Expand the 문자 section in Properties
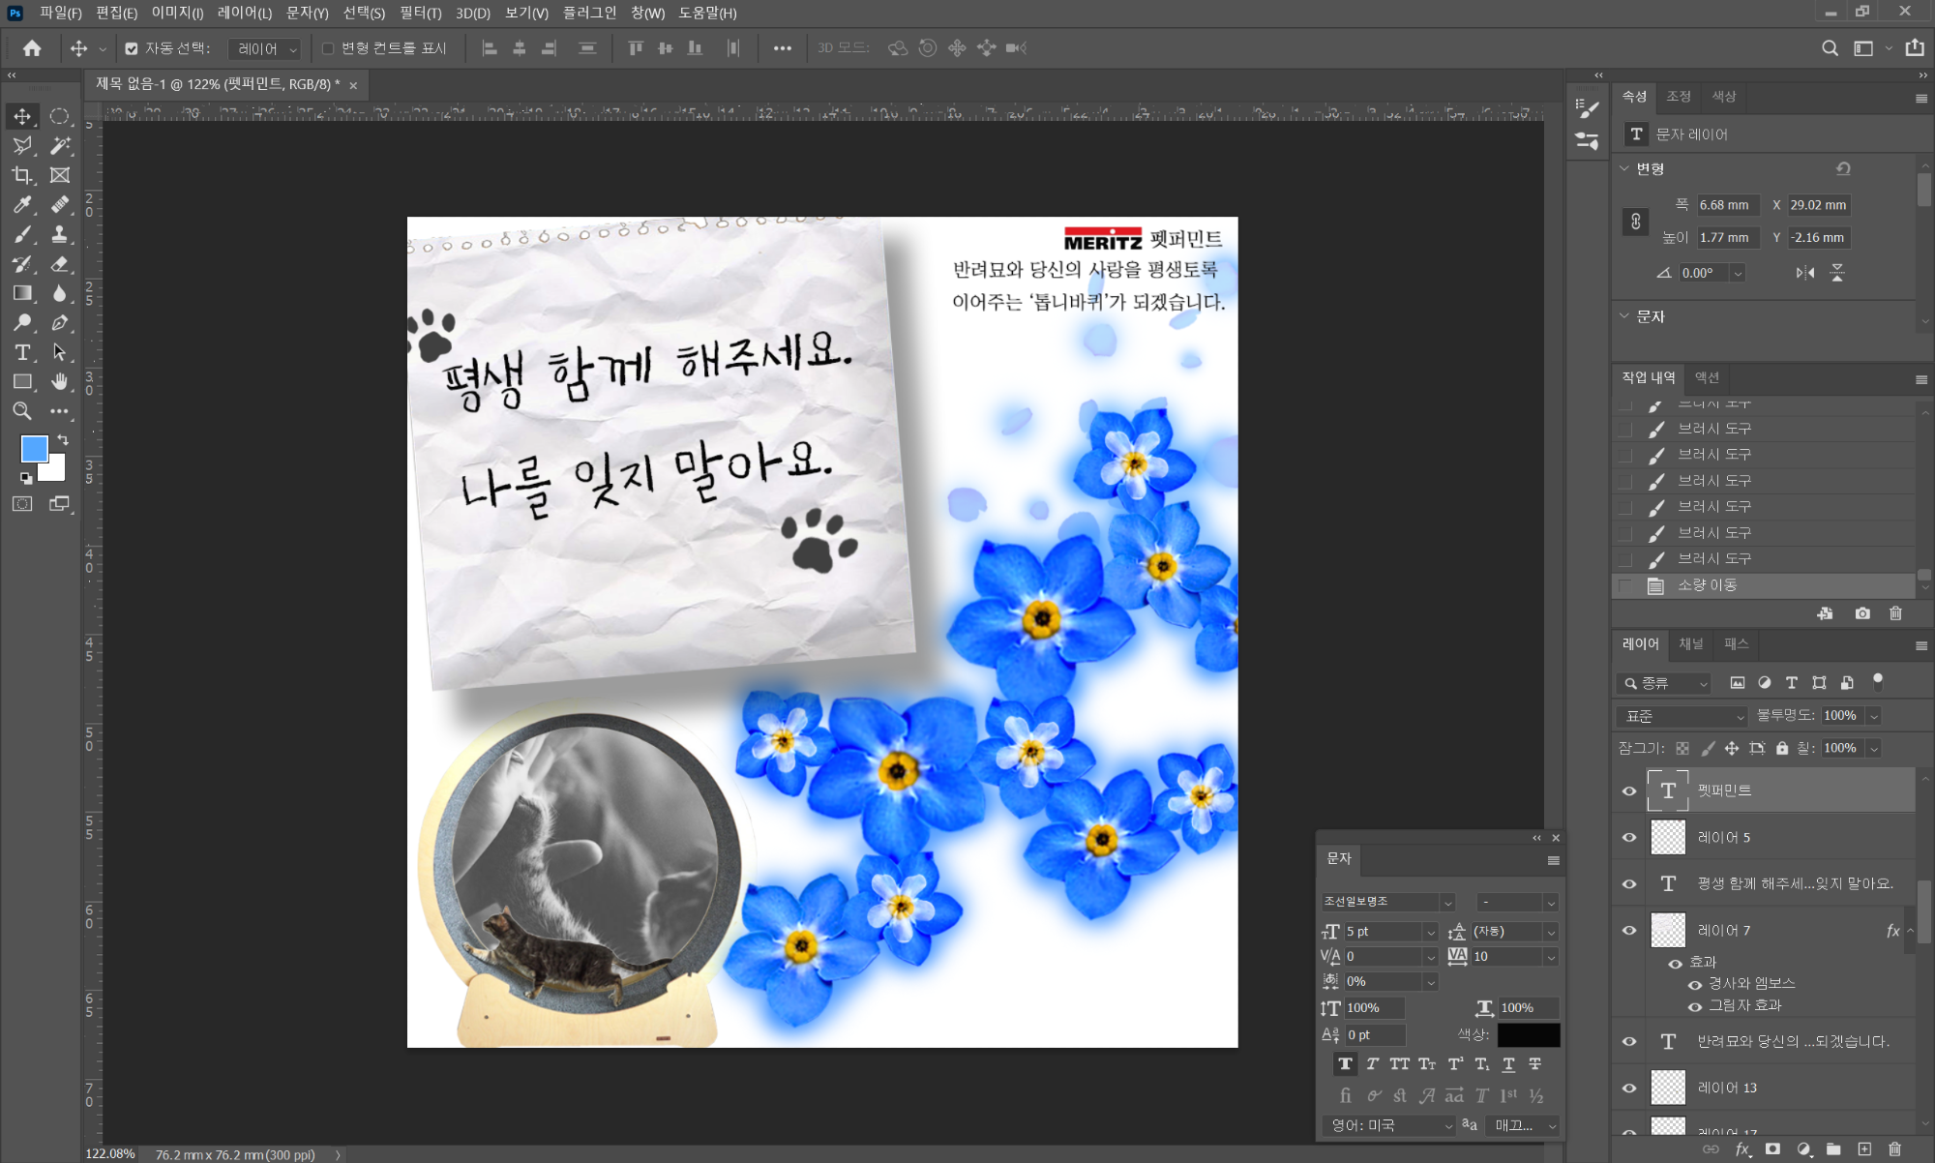 [1624, 315]
